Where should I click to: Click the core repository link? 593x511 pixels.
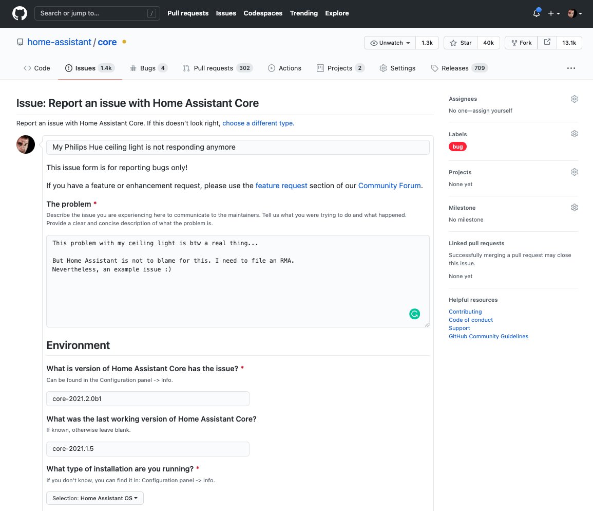pyautogui.click(x=107, y=42)
